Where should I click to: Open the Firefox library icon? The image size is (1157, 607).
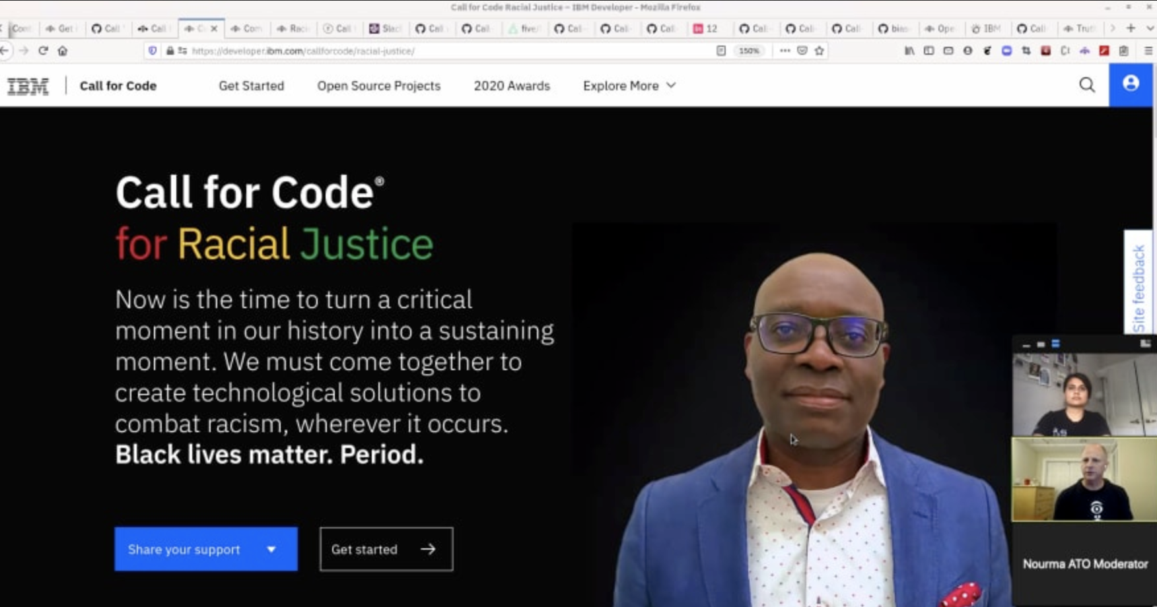pos(909,51)
